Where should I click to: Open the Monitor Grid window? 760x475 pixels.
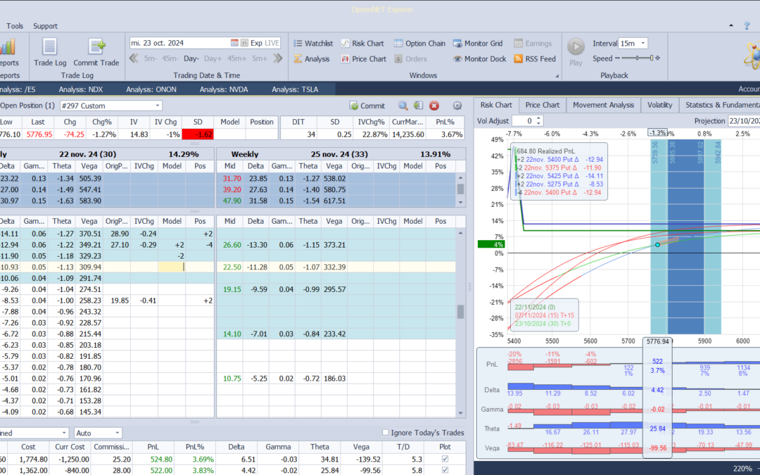(477, 43)
